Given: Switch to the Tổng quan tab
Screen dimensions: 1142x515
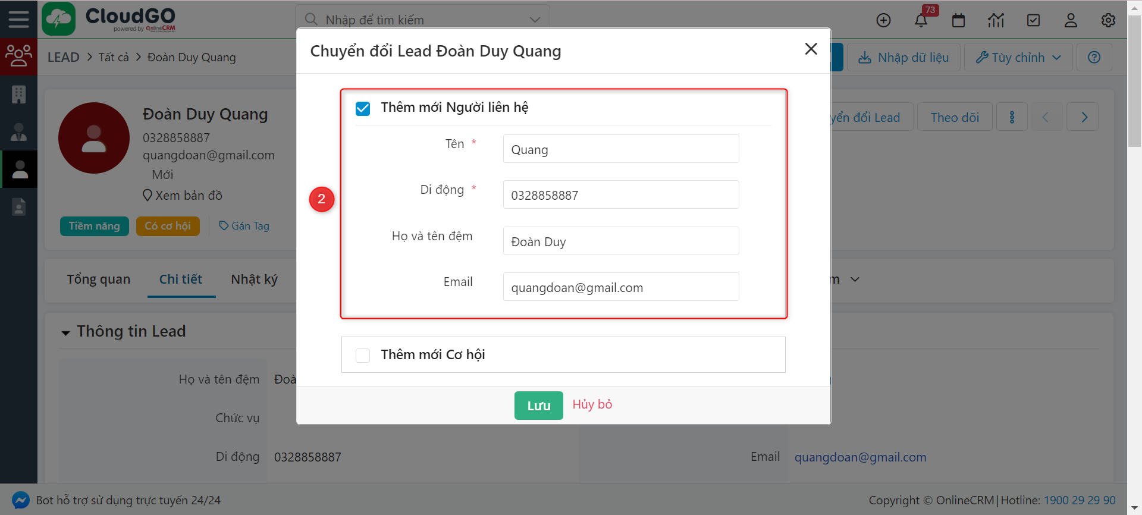Looking at the screenshot, I should 99,280.
